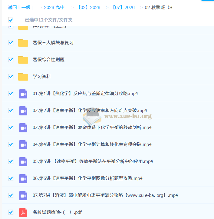Click the 返回上一级 link
Screen dimensions: 214x219
[19, 8]
